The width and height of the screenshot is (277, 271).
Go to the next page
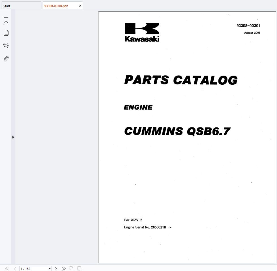click(56, 268)
